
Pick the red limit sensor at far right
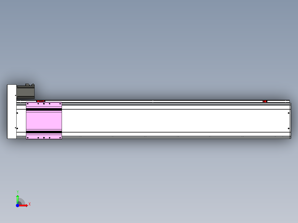(265, 101)
